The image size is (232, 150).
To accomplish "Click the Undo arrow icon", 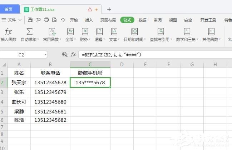I will (63, 20).
